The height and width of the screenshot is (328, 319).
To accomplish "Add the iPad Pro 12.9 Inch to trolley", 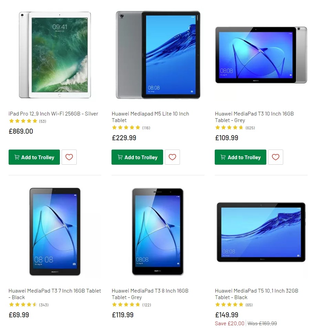I will tap(34, 157).
